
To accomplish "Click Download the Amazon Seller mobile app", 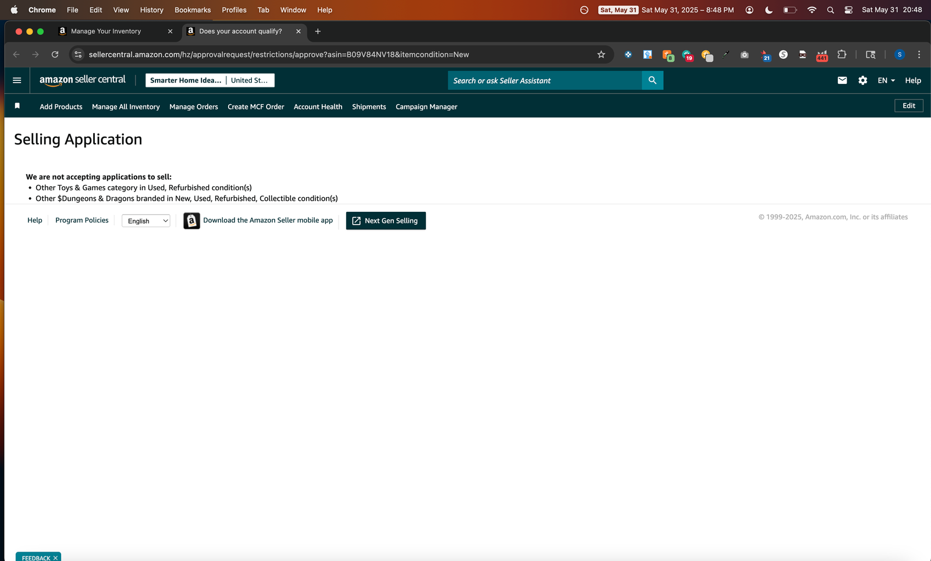I will click(x=268, y=220).
